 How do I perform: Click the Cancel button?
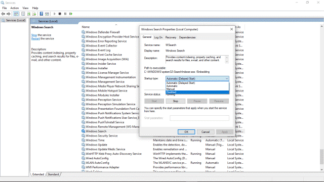coord(206,132)
